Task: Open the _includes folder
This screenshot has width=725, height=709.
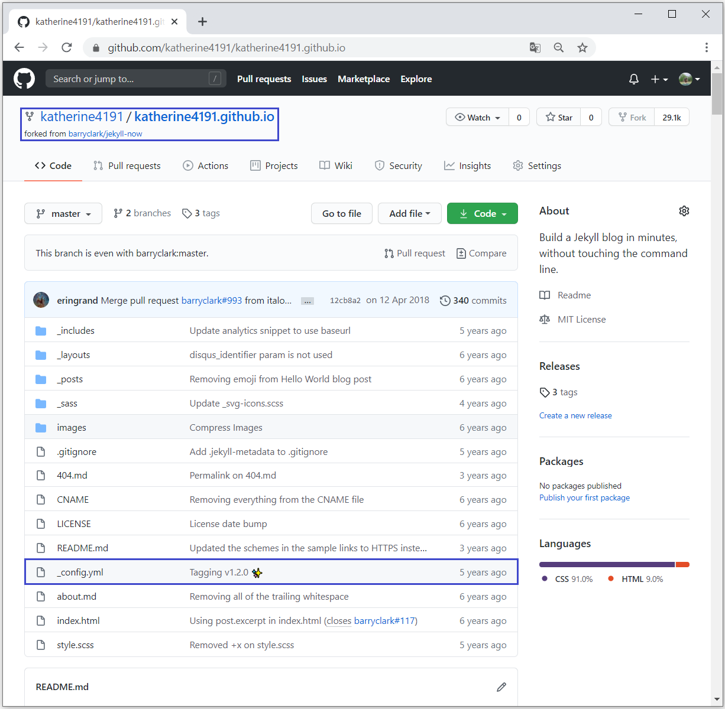Action: click(76, 330)
